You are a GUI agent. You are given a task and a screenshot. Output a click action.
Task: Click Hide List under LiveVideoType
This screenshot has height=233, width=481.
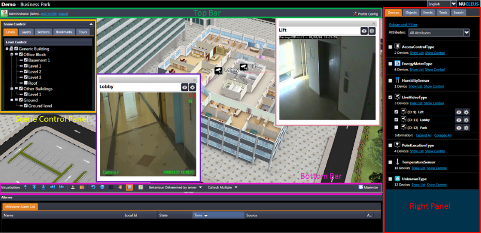[416, 103]
